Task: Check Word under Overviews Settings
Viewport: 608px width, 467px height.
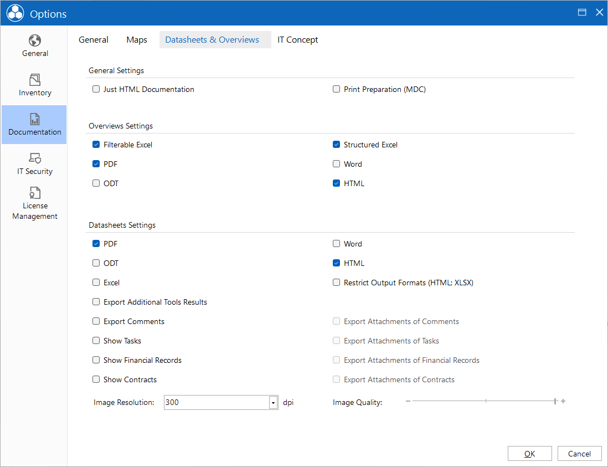Action: point(336,164)
